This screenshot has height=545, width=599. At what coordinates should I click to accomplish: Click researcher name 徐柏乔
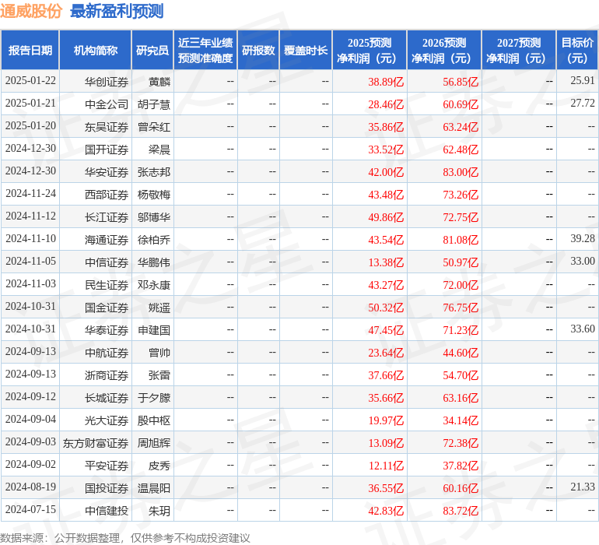tap(154, 240)
